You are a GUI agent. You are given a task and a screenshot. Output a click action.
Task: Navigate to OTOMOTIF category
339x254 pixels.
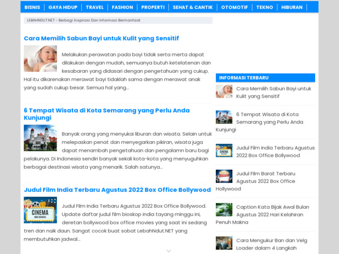[x=234, y=7]
